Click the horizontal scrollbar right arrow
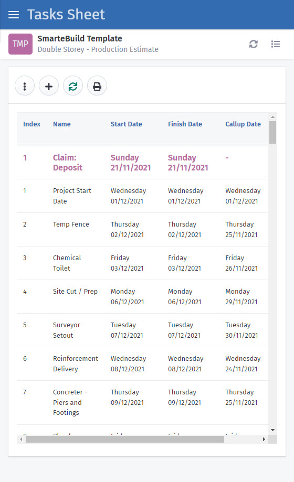This screenshot has height=482, width=294. tap(264, 440)
